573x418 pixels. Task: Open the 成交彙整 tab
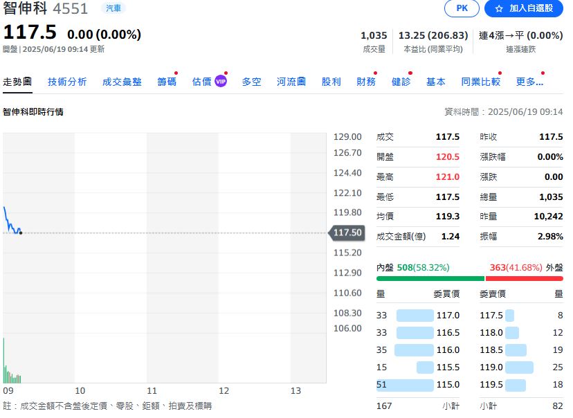[122, 82]
